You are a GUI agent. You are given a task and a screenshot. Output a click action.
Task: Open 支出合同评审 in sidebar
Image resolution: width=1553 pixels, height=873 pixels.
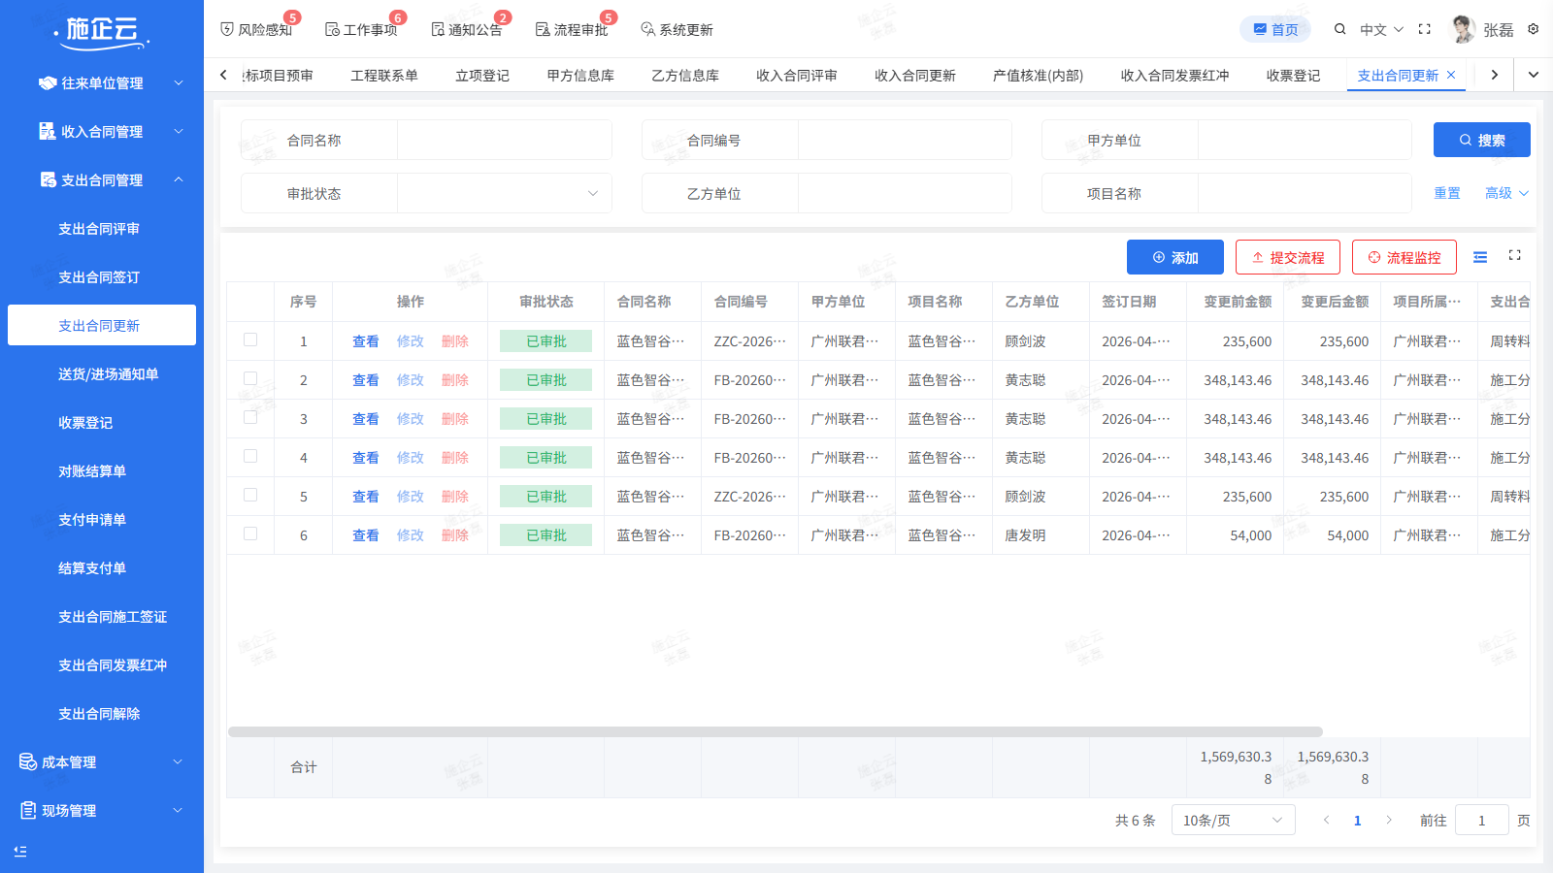(x=99, y=229)
